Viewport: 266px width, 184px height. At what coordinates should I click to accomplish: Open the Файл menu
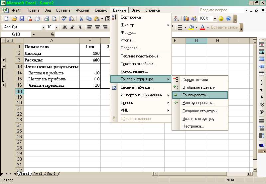pyautogui.click(x=16, y=10)
